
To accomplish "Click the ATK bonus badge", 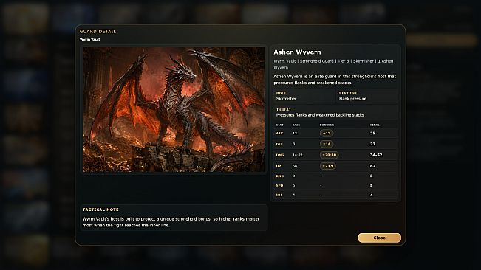I will pyautogui.click(x=327, y=134).
